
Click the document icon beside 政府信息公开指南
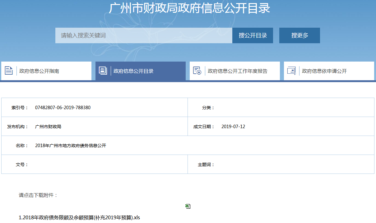[9, 71]
